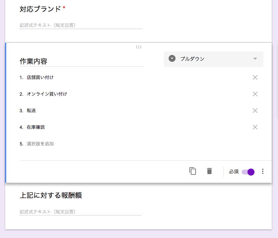The image size is (278, 238).
Task: Edit the 作業内容 question title
Action: click(82, 61)
